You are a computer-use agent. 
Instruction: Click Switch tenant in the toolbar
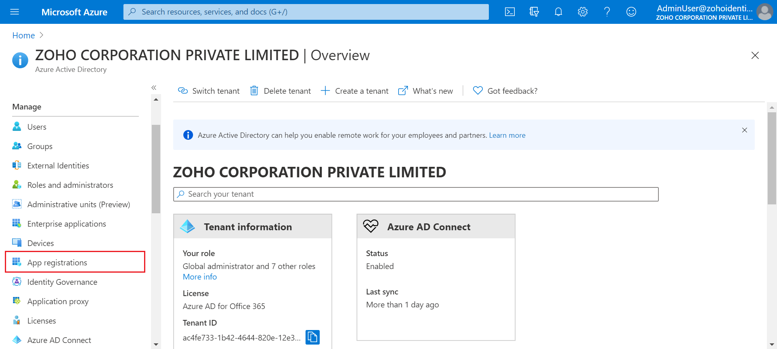[209, 91]
